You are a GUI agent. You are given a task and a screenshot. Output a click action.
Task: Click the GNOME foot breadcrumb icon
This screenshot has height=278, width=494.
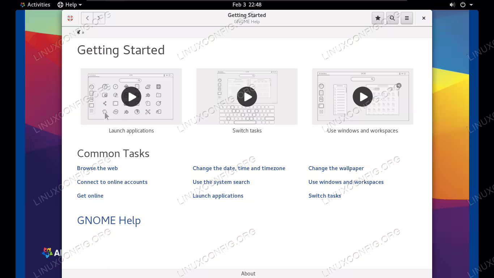pos(79,32)
